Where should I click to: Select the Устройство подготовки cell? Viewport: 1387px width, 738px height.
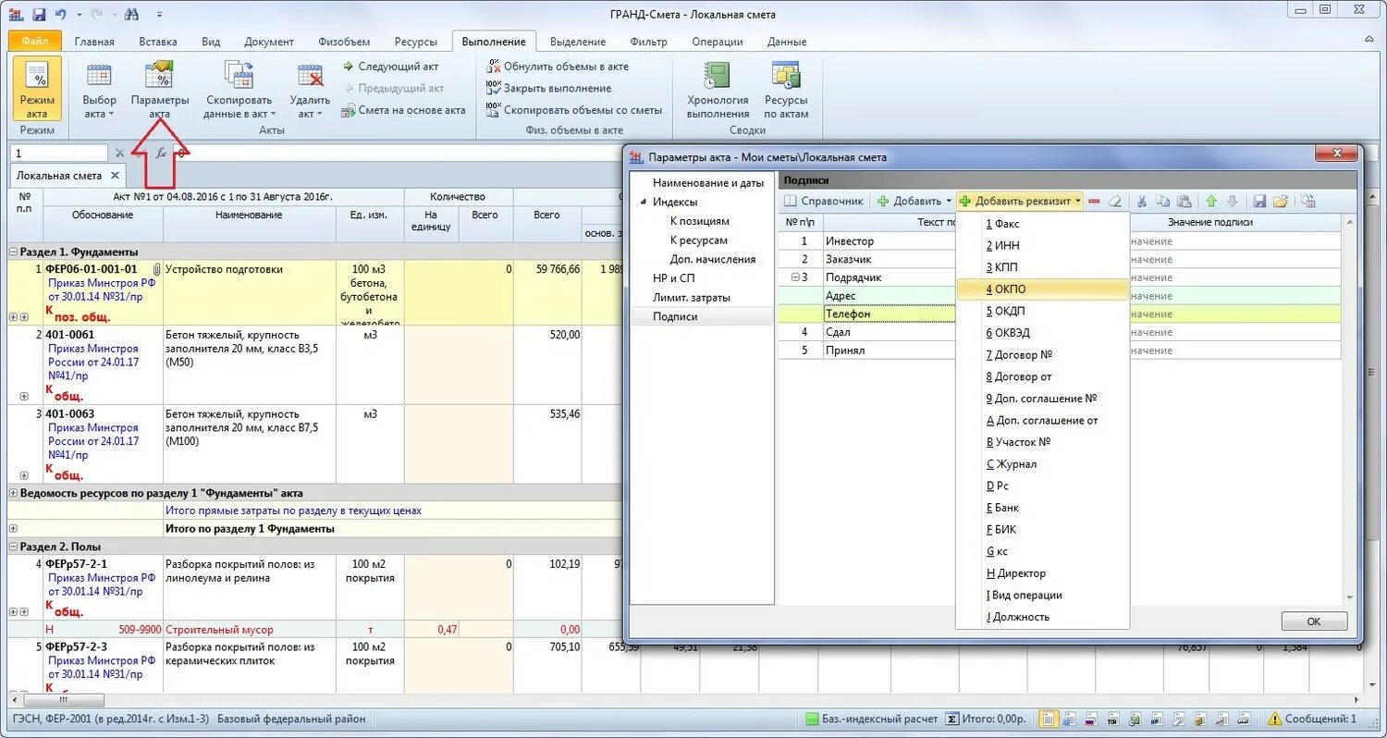pyautogui.click(x=250, y=292)
